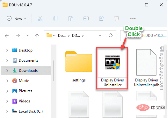This screenshot has width=168, height=118.
Task: Maximize the DDU v18.0.4.7 window
Action: pos(147,5)
